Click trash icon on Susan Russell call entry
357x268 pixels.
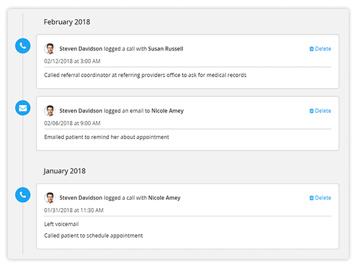[x=312, y=48]
